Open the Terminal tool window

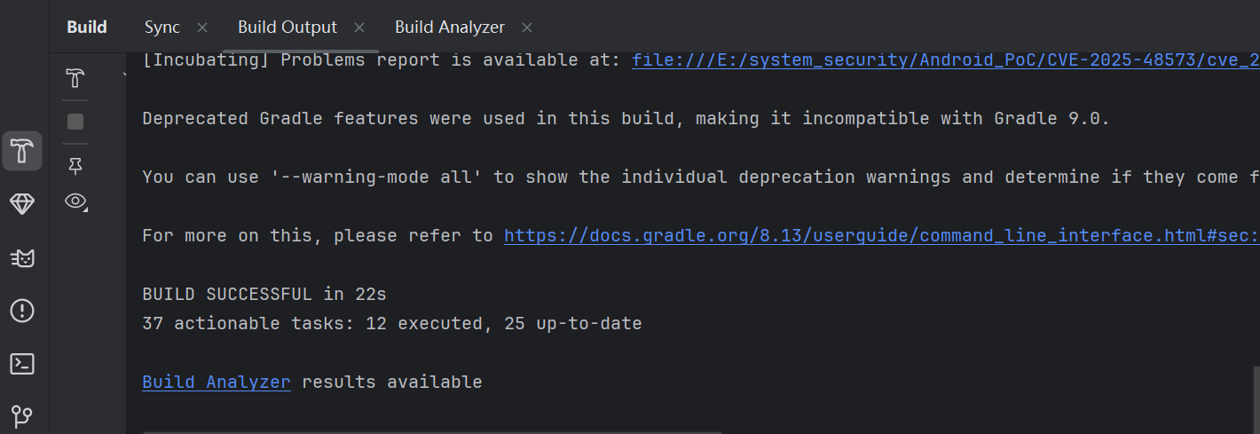22,363
